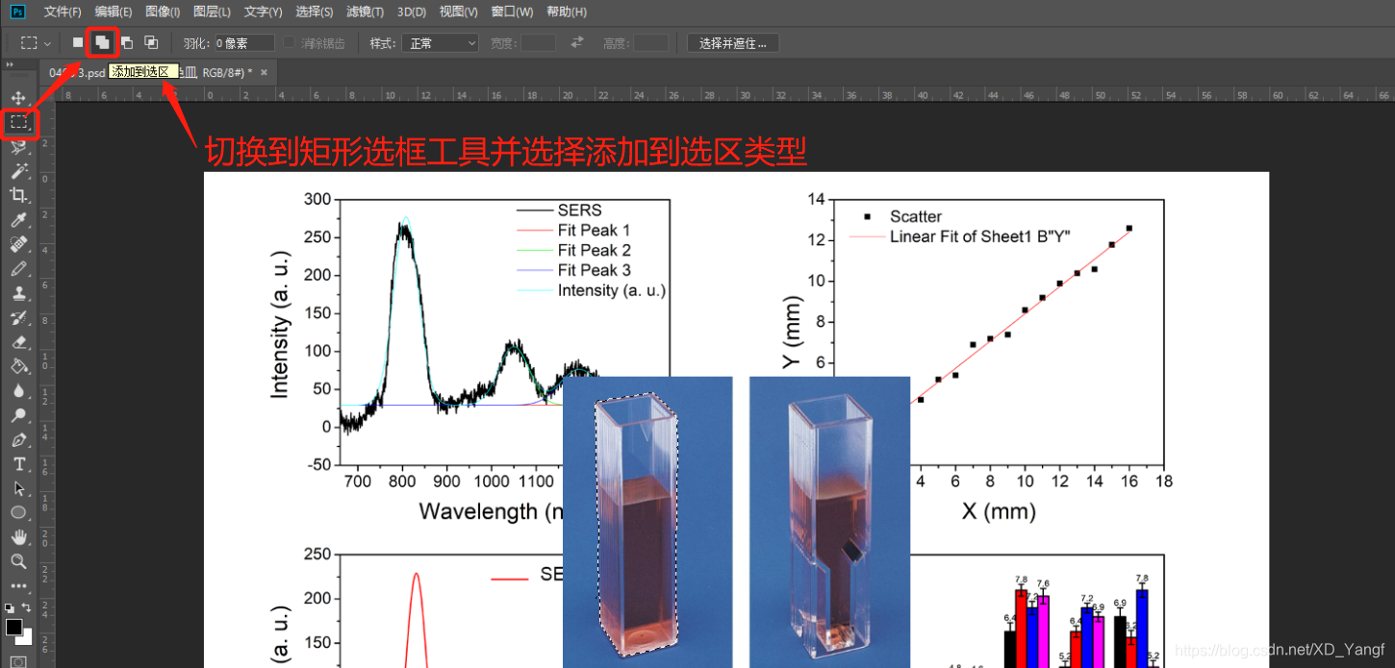Choose New Selection mode

click(78, 42)
